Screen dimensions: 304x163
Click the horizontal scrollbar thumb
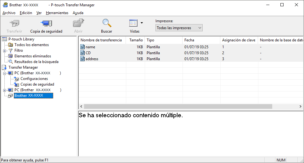point(178,106)
